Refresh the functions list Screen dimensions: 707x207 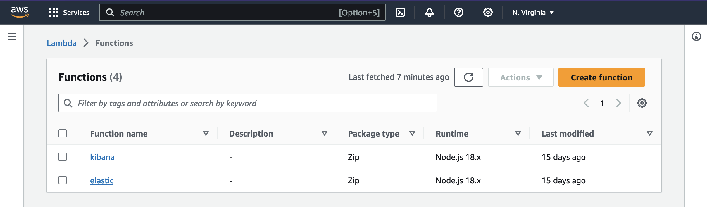click(x=469, y=77)
